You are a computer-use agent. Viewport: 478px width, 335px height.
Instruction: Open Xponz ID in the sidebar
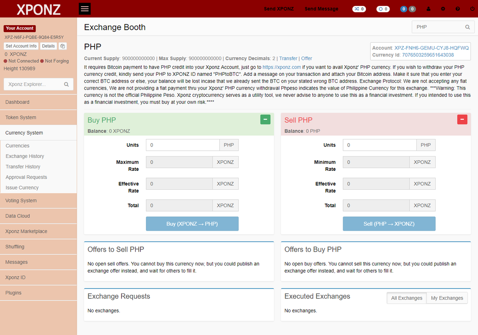coord(39,278)
